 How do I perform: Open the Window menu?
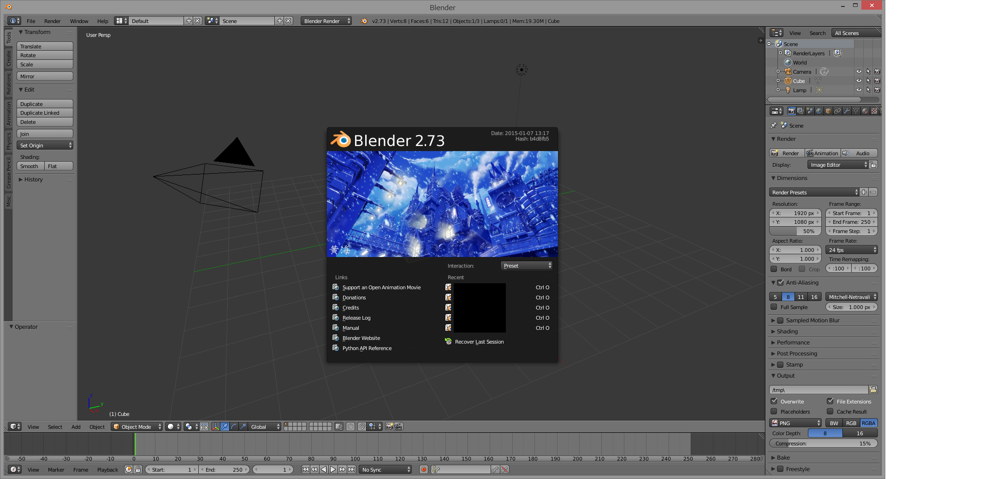click(x=79, y=21)
